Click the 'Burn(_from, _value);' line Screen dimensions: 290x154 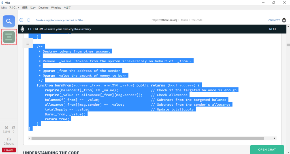point(65,114)
